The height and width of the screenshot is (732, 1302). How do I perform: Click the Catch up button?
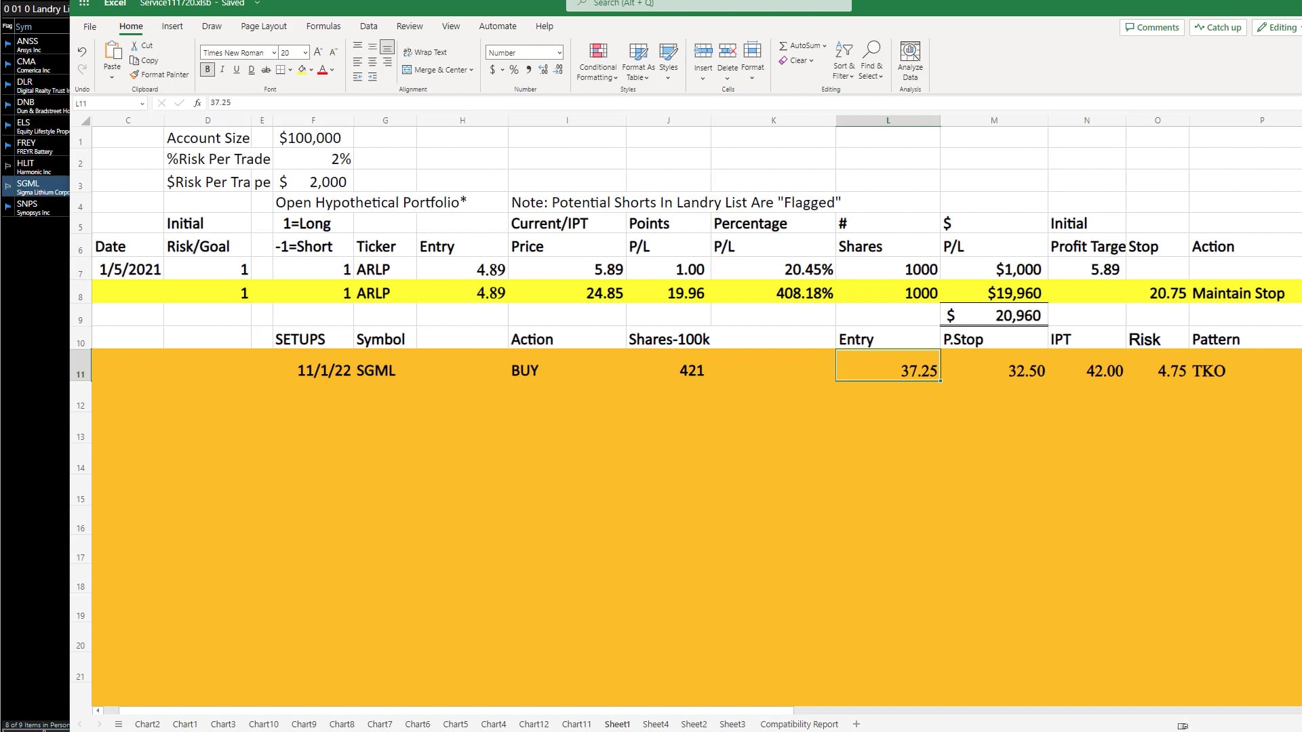tap(1218, 27)
